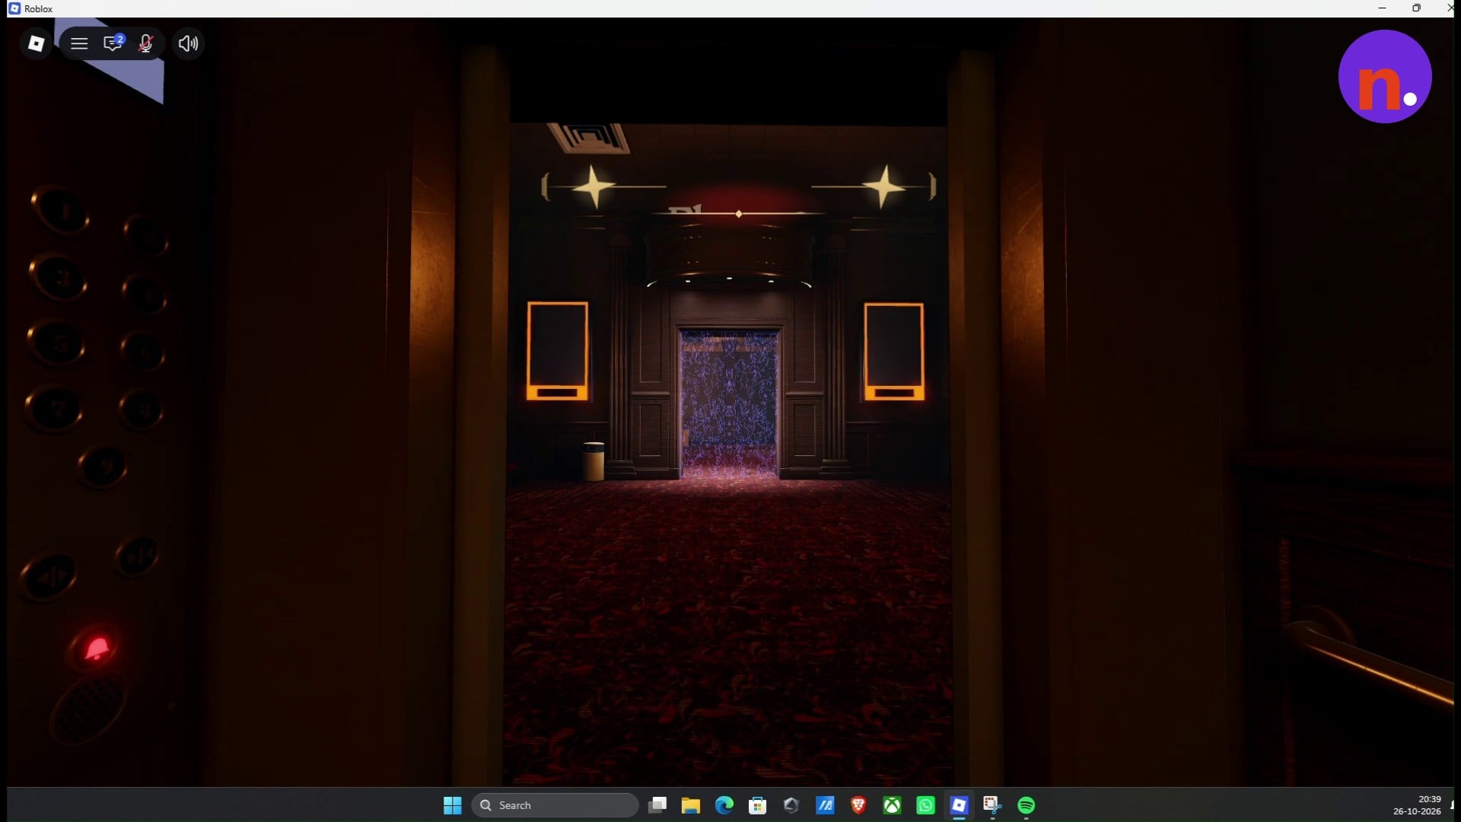This screenshot has width=1461, height=822.
Task: Select elevator floor 3 button
Action: [59, 277]
